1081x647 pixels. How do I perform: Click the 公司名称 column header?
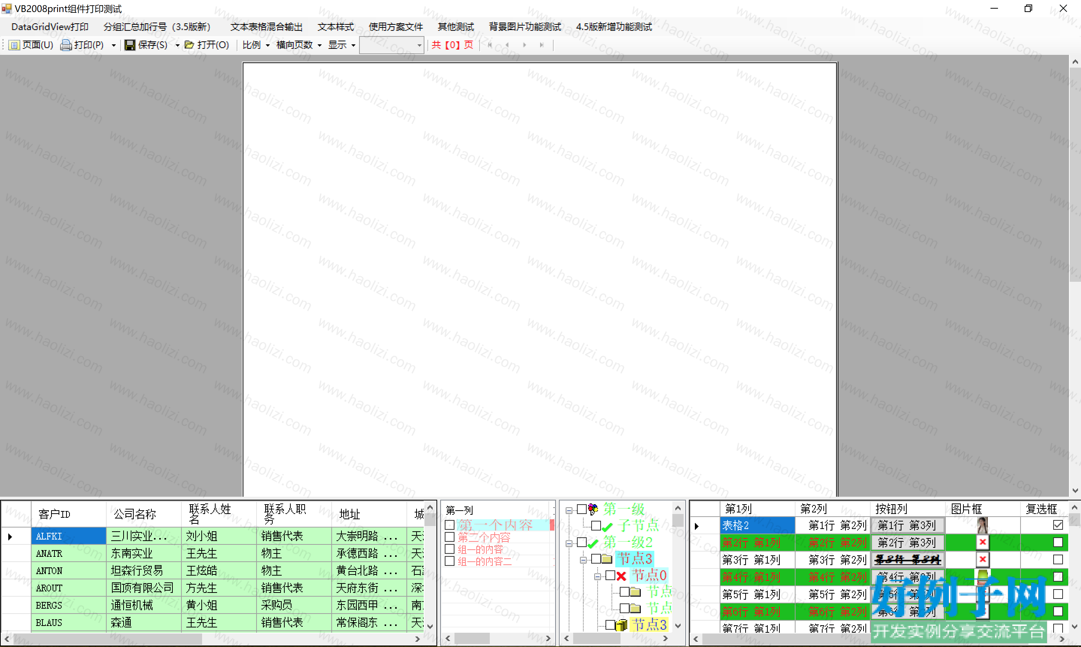click(144, 514)
